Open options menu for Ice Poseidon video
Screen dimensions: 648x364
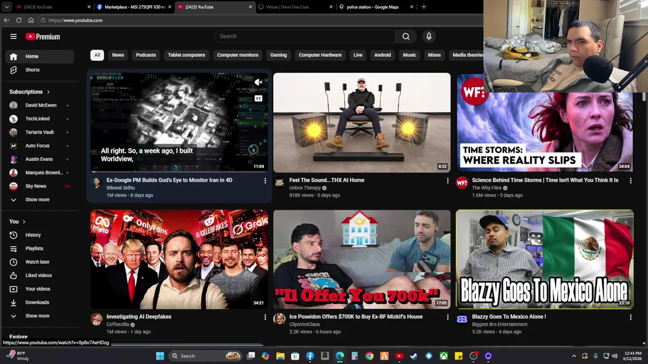pos(448,317)
